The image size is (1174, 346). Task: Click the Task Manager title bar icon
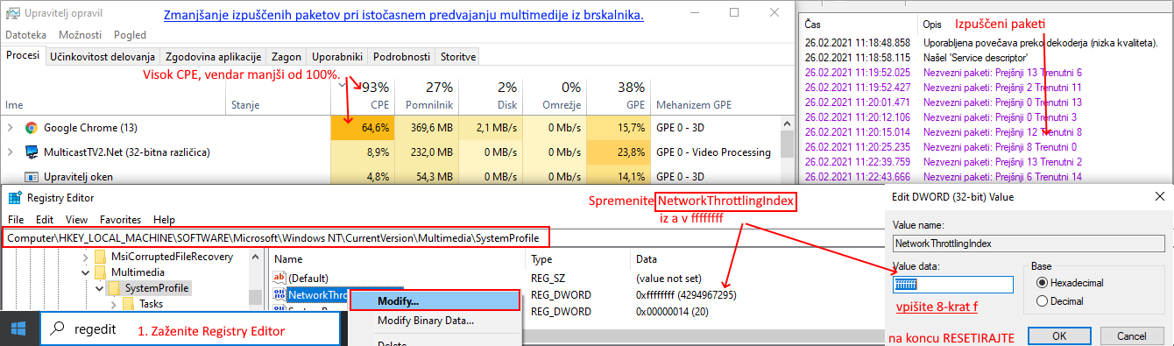(x=12, y=13)
